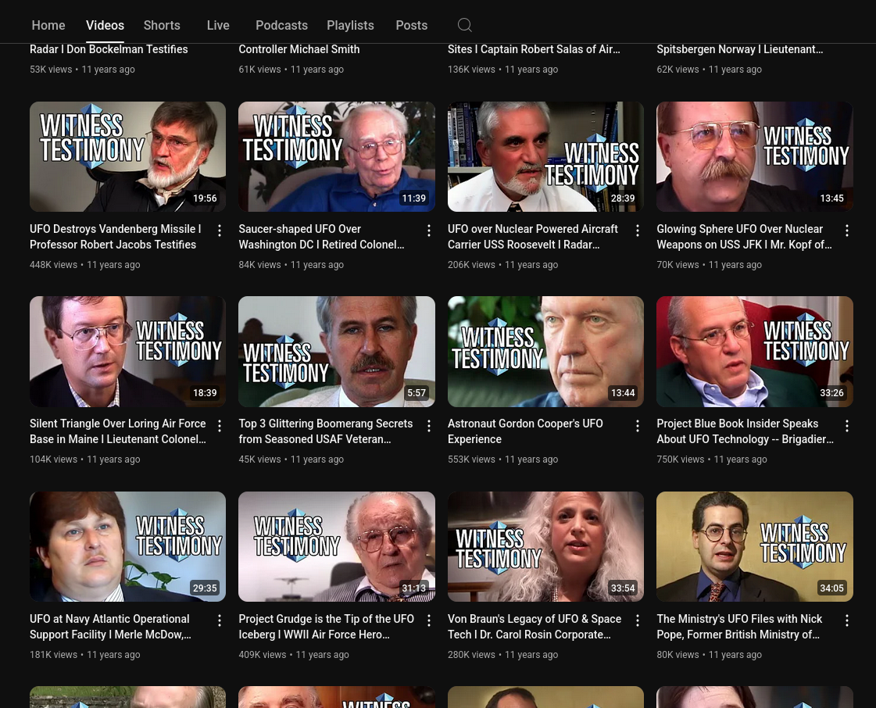Open more options for Project Blue Book video
This screenshot has width=876, height=708.
click(847, 426)
